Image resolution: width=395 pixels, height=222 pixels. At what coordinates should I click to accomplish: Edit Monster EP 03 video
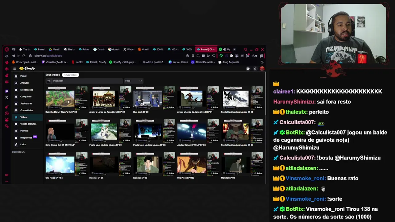click(171, 173)
